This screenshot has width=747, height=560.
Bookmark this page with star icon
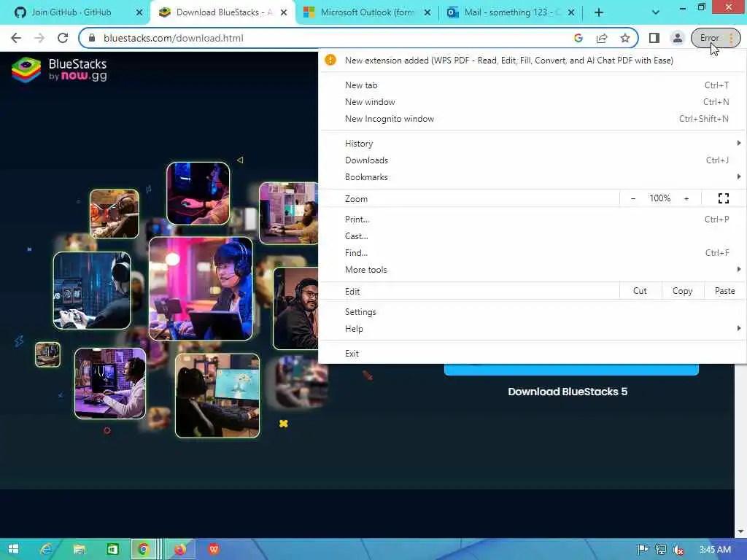click(625, 38)
